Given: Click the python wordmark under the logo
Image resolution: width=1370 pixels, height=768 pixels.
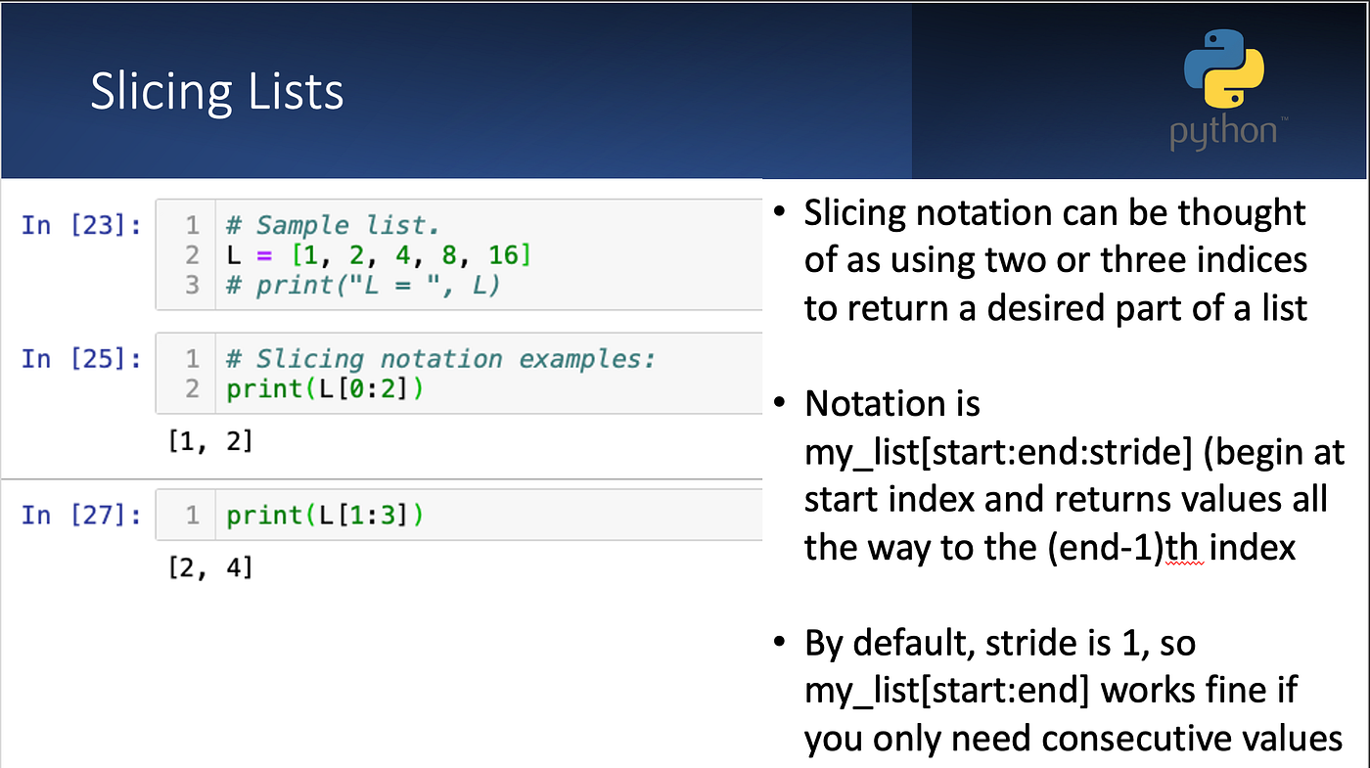Looking at the screenshot, I should pos(1223,132).
